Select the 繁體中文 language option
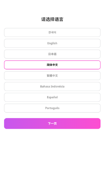This screenshot has width=106, height=188. (52, 76)
